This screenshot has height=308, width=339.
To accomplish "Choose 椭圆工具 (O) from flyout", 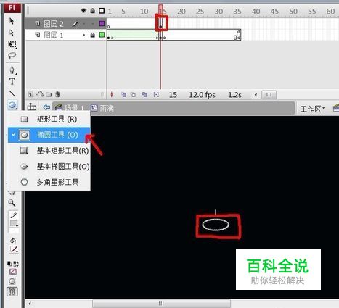I will (x=49, y=135).
